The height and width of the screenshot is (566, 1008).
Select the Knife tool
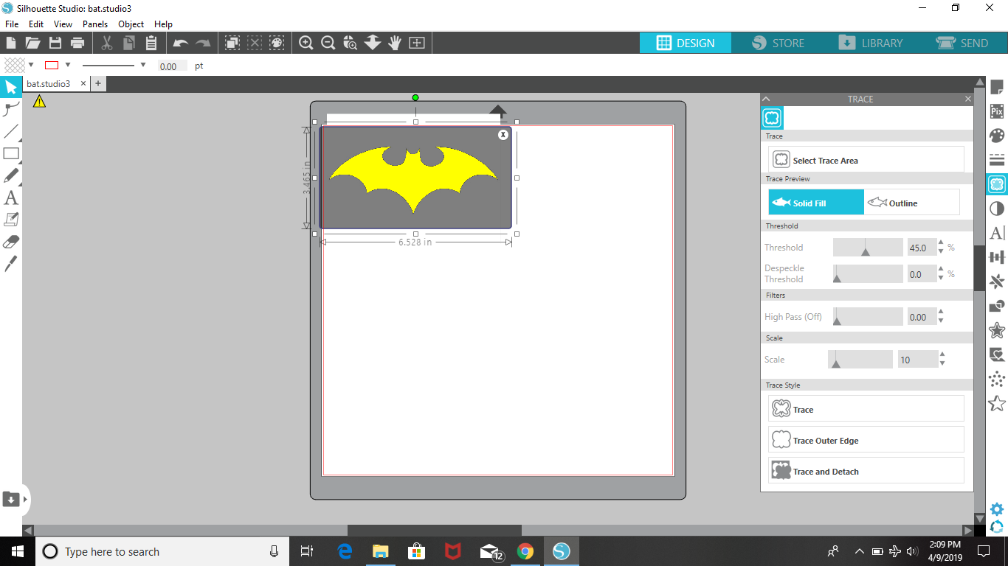[x=11, y=264]
